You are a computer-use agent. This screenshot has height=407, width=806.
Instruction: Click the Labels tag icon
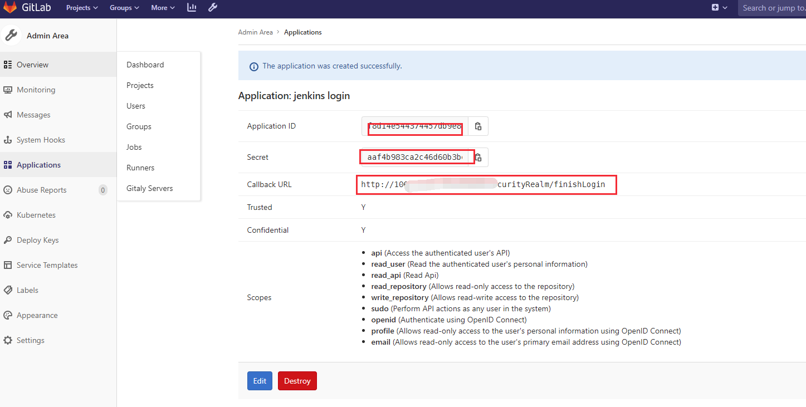(8, 290)
